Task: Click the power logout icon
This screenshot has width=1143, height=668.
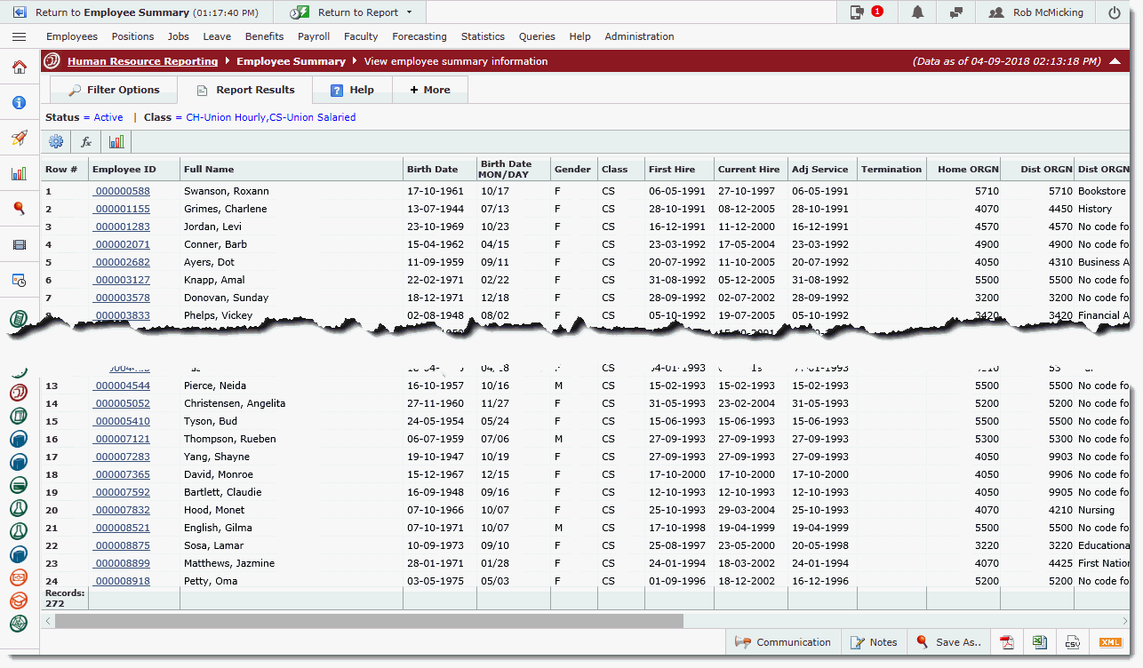Action: coord(1115,12)
